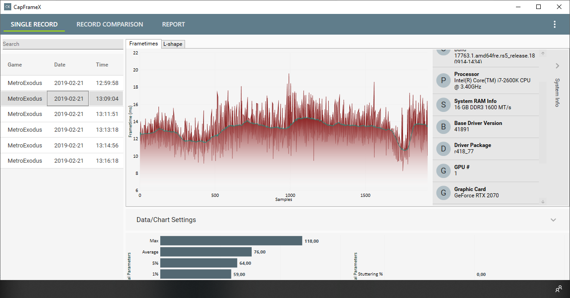Click the 5% percentile bar
Image resolution: width=570 pixels, height=298 pixels.
199,263
